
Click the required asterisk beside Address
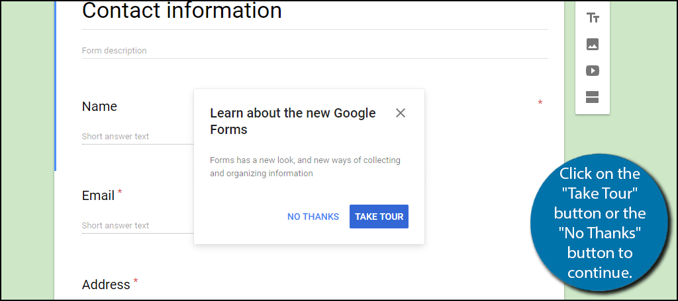(x=136, y=282)
